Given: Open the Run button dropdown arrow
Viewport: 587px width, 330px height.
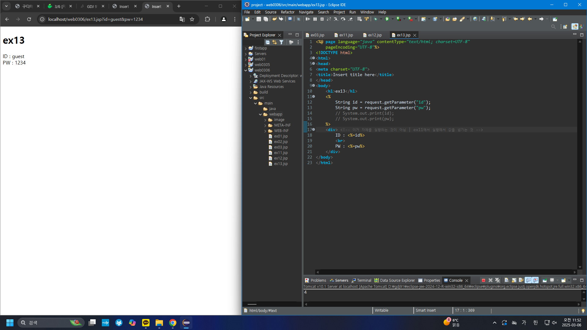Looking at the screenshot, I should point(392,19).
